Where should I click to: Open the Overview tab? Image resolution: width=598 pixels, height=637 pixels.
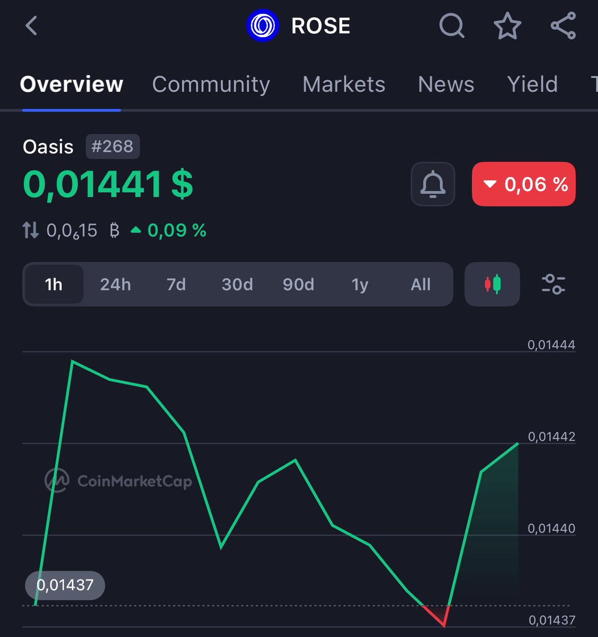72,84
